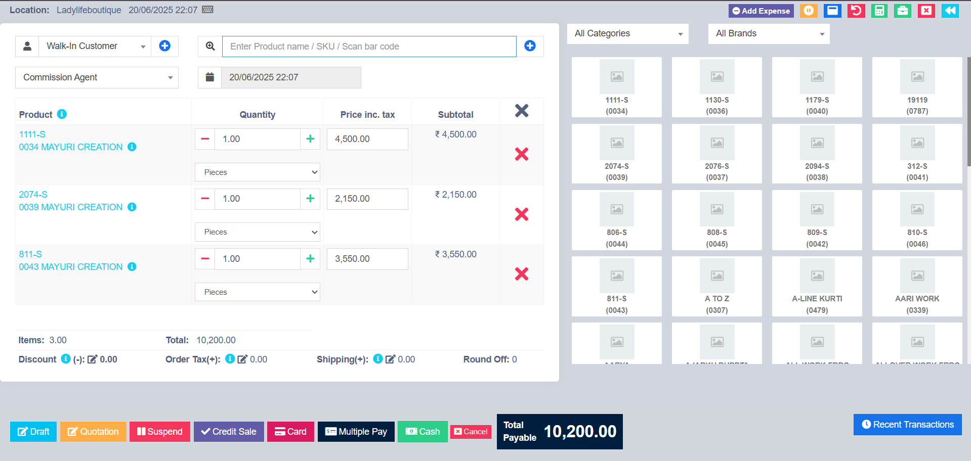Click the Recent Transactions button
The width and height of the screenshot is (971, 461).
[x=907, y=425]
